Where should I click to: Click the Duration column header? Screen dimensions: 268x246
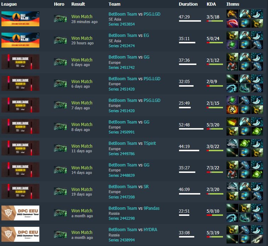click(x=188, y=4)
